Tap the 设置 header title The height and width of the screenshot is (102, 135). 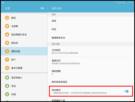(7, 8)
